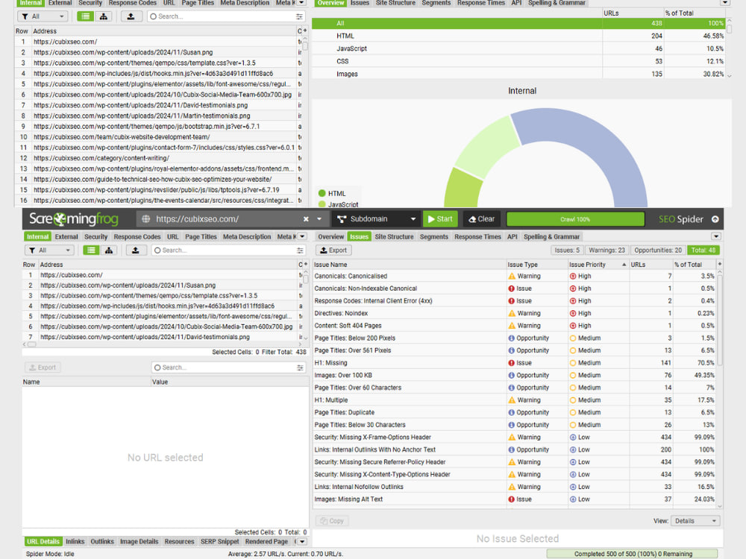Click the red issue icon for Internal Client Error (4xx)
The image size is (746, 559).
click(512, 301)
